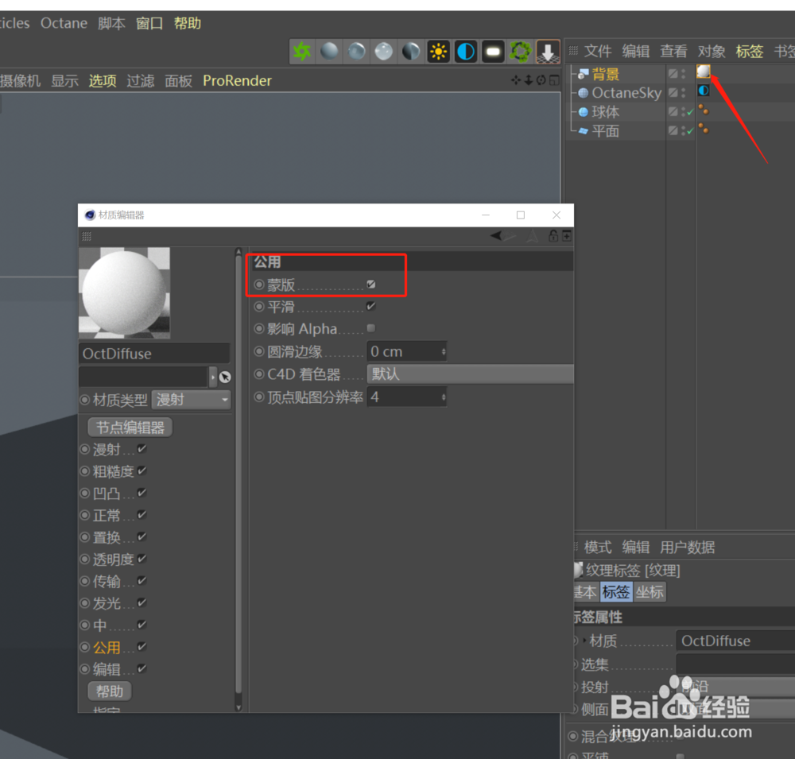Open the Octane Live Viewer icon
This screenshot has width=795, height=759.
point(302,51)
